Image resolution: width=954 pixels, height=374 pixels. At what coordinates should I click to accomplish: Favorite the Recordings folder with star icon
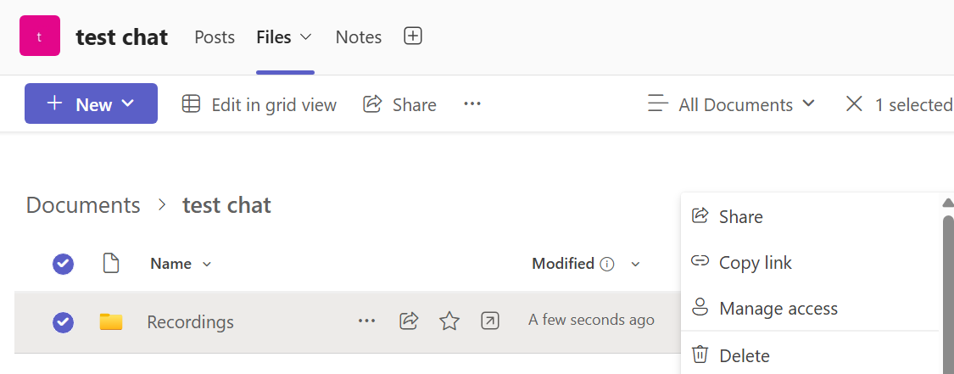pos(449,321)
